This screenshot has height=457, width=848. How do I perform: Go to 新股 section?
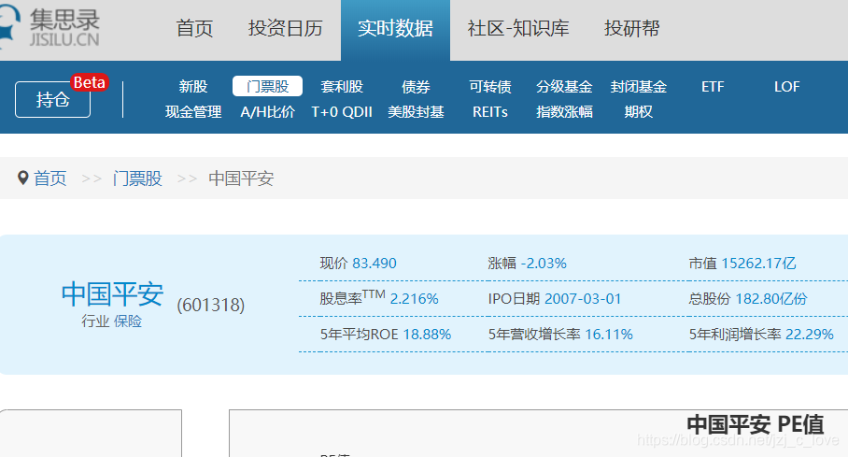click(x=193, y=87)
